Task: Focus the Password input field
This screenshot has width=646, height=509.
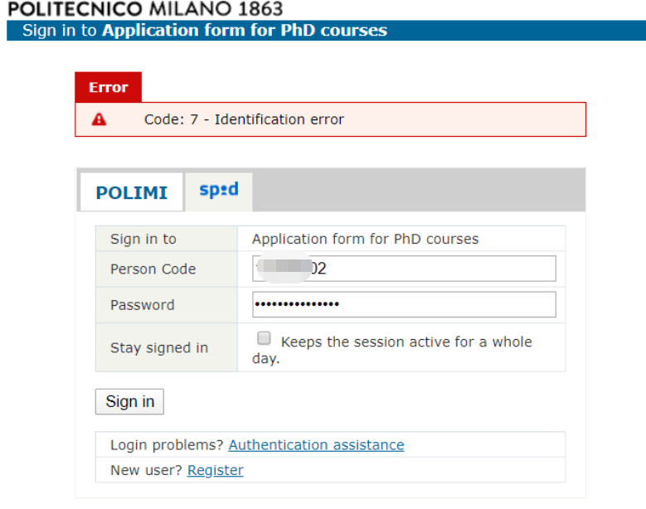Action: [x=404, y=304]
